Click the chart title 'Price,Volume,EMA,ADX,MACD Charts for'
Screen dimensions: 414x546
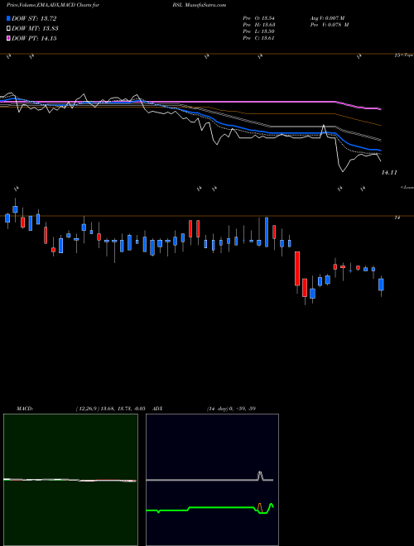(x=53, y=5)
